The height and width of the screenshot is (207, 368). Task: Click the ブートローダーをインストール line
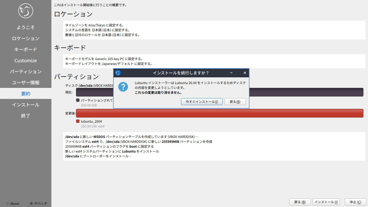point(98,156)
